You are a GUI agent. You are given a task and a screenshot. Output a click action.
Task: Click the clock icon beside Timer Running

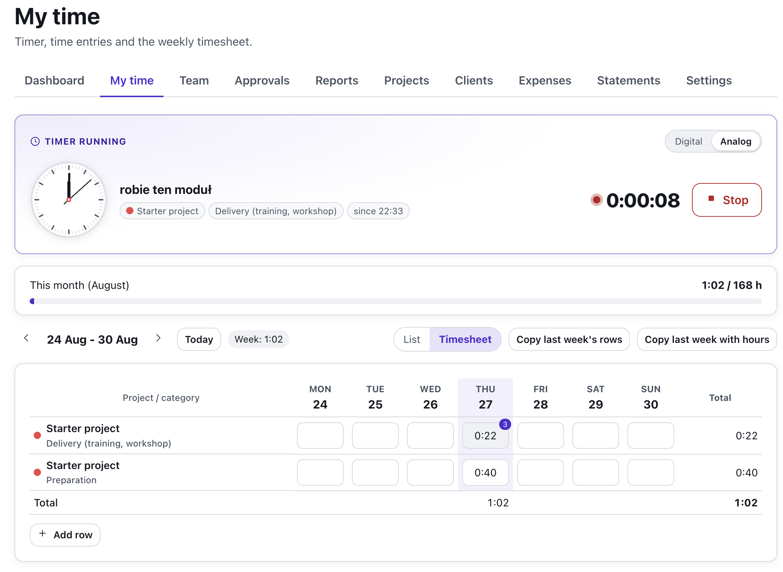point(35,141)
